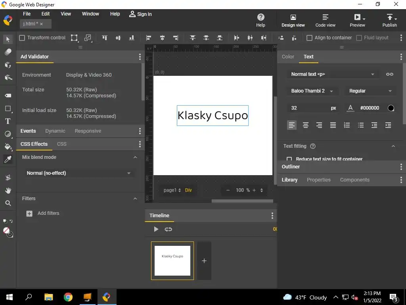Screen dimensions: 406x305
Task: Click align right edges icon
Action: 176,38
